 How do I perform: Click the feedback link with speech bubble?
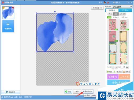pyautogui.click(x=117, y=2)
